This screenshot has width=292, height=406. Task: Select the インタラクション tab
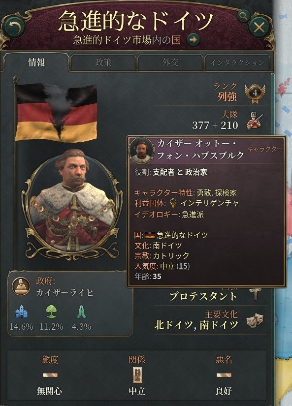(x=237, y=62)
